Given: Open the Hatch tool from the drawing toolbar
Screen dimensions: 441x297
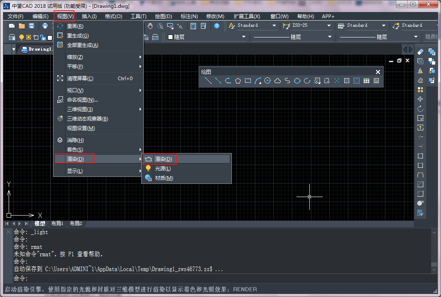Looking at the screenshot, I should pos(347,81).
